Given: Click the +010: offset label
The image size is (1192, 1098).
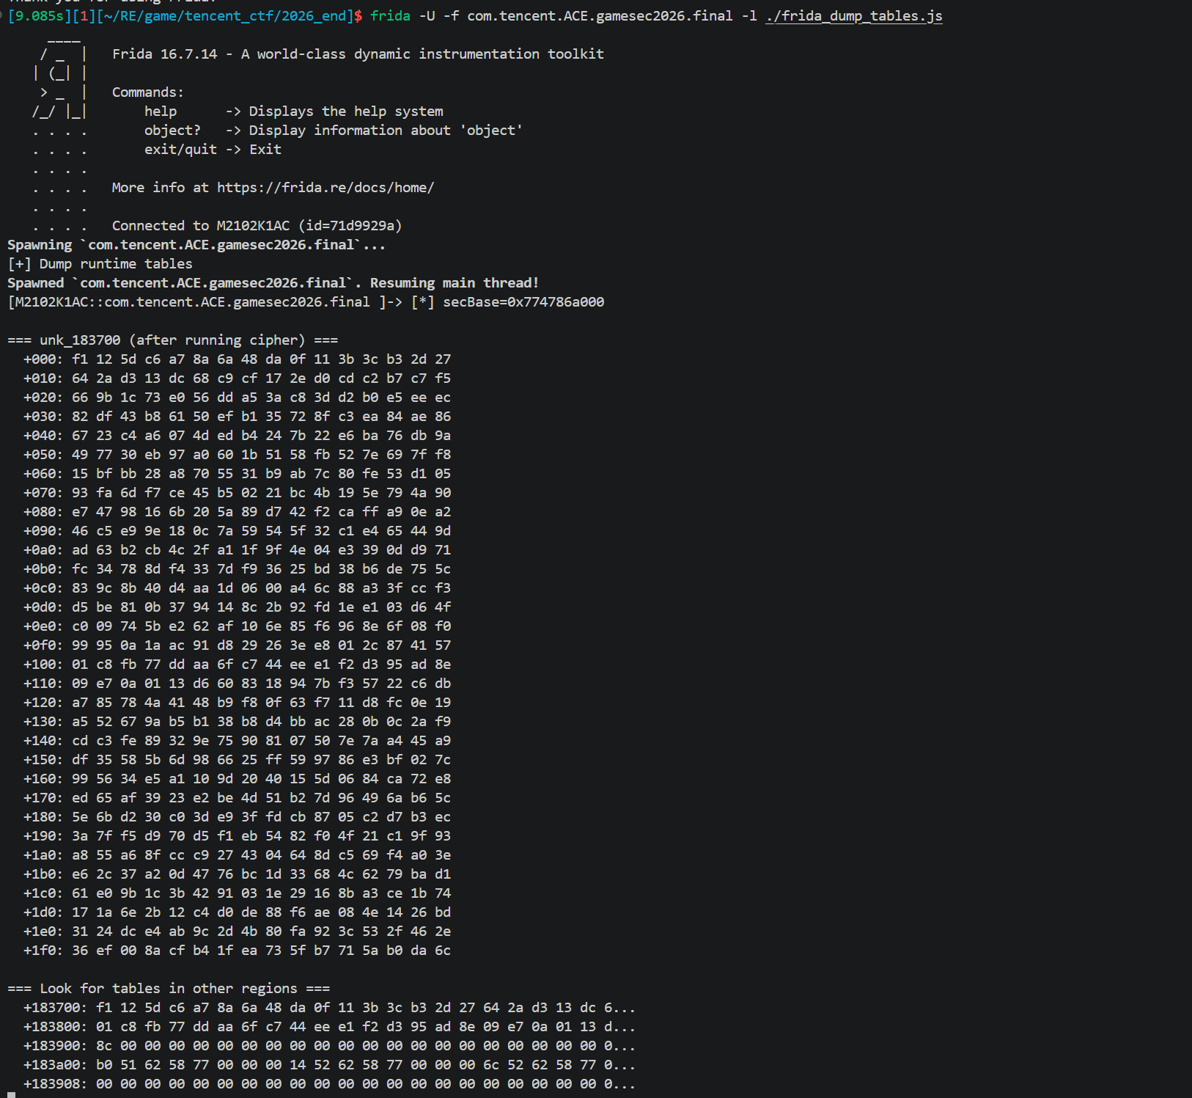Looking at the screenshot, I should point(43,378).
